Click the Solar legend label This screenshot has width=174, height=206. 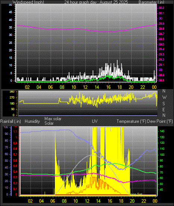point(49,123)
